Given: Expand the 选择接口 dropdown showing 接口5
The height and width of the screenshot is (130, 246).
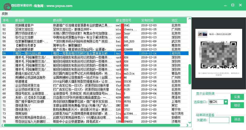Looking at the screenshot, I should (226, 102).
